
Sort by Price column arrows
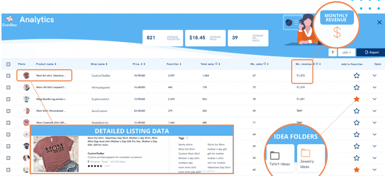click(x=145, y=64)
